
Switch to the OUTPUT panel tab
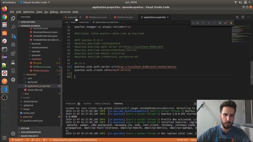tap(87, 104)
